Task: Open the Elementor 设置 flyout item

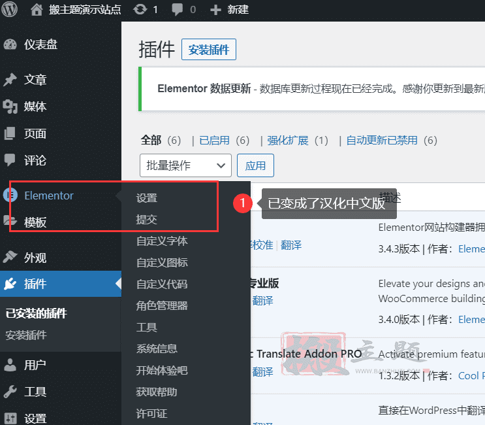Action: 147,198
